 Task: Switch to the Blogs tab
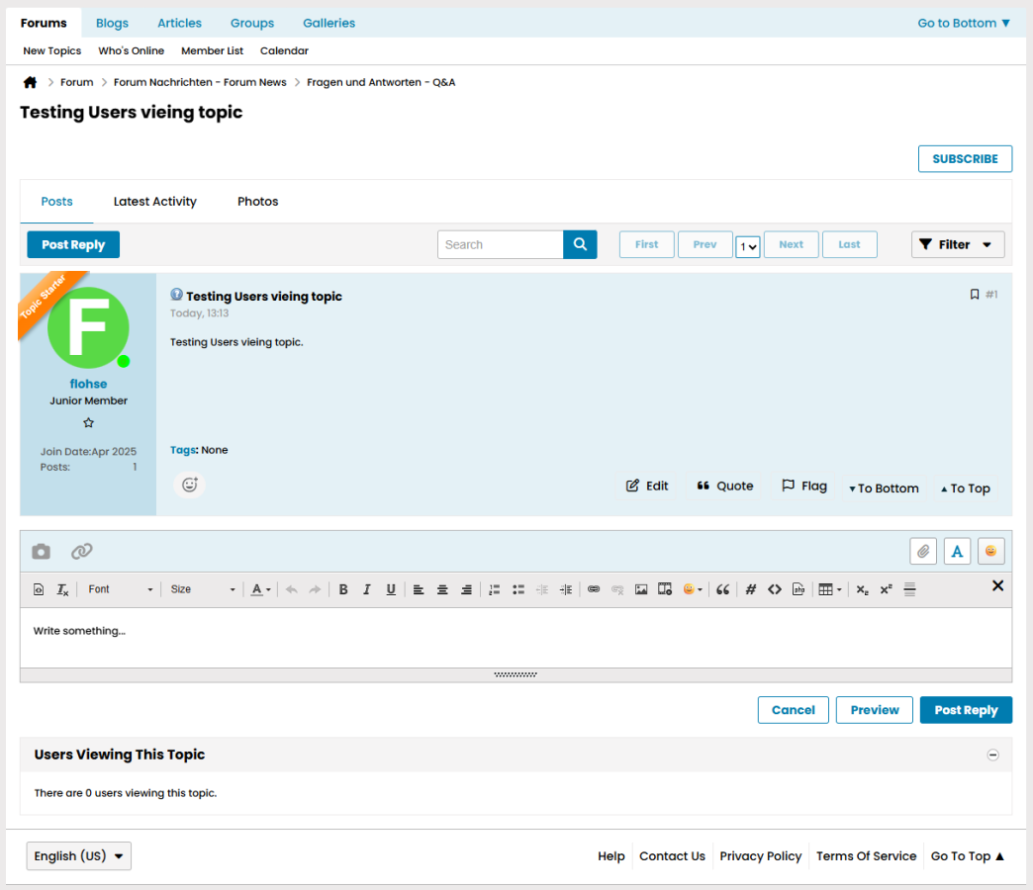[112, 23]
